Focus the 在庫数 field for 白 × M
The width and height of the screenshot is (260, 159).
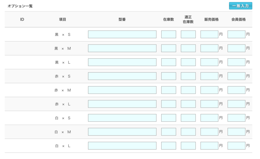[169, 132]
